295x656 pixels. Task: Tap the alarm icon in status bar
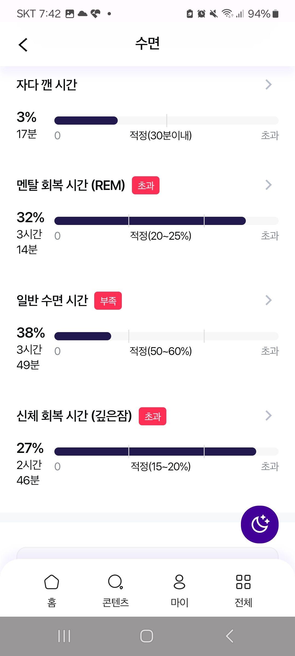(201, 13)
